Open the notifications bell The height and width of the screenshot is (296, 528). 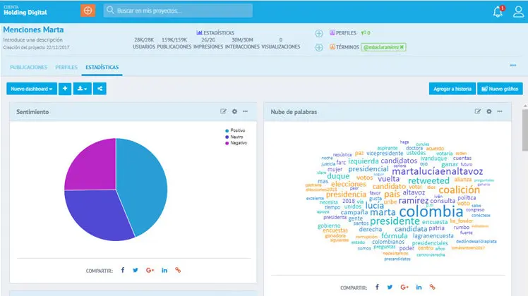tap(498, 11)
